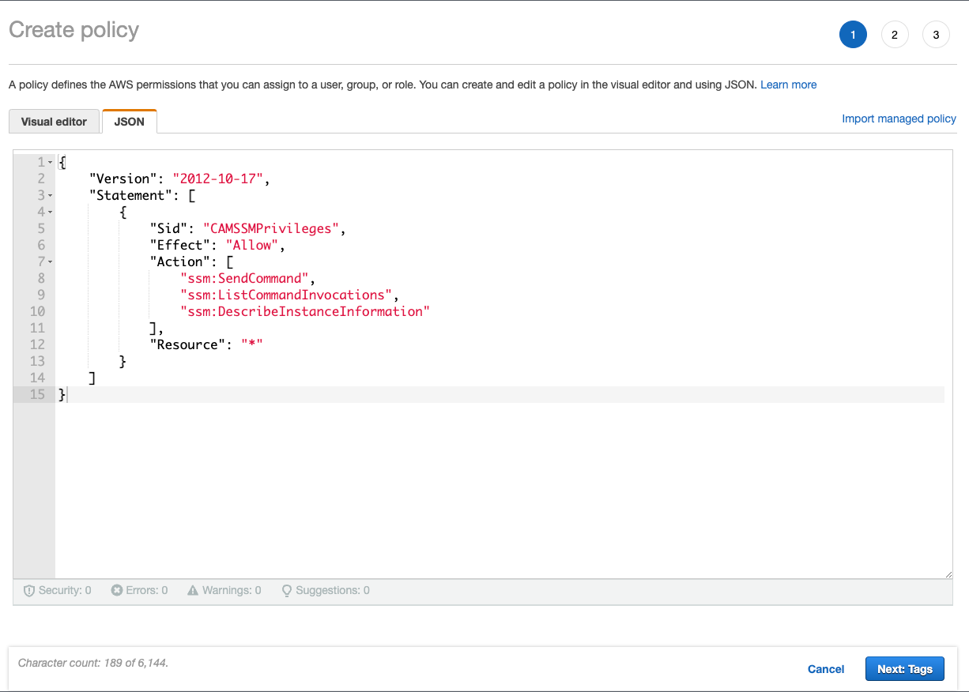Viewport: 969px width, 692px height.
Task: Click the "Allow" effect value
Action: pos(252,245)
